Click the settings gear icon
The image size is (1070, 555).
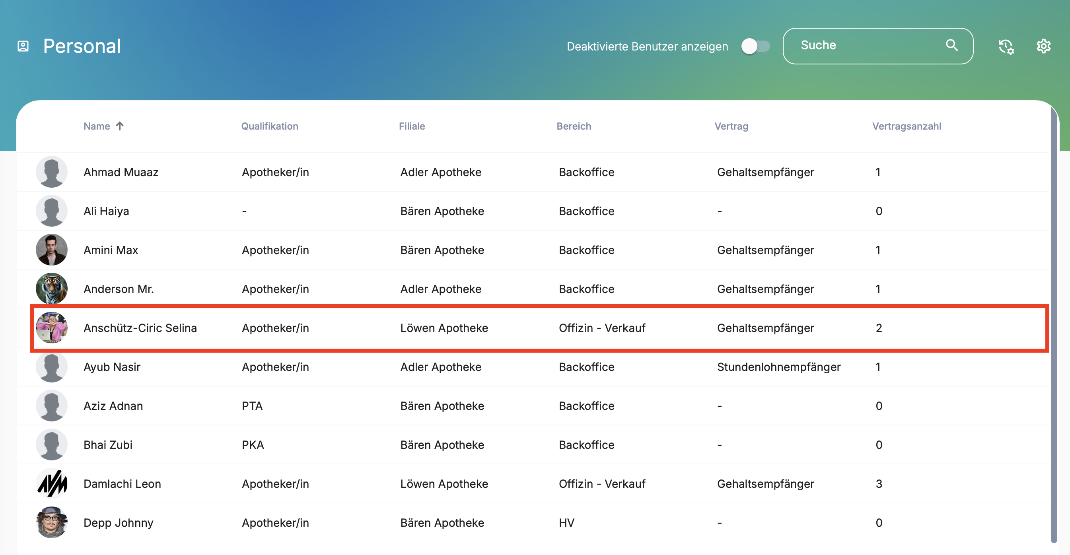(1043, 46)
